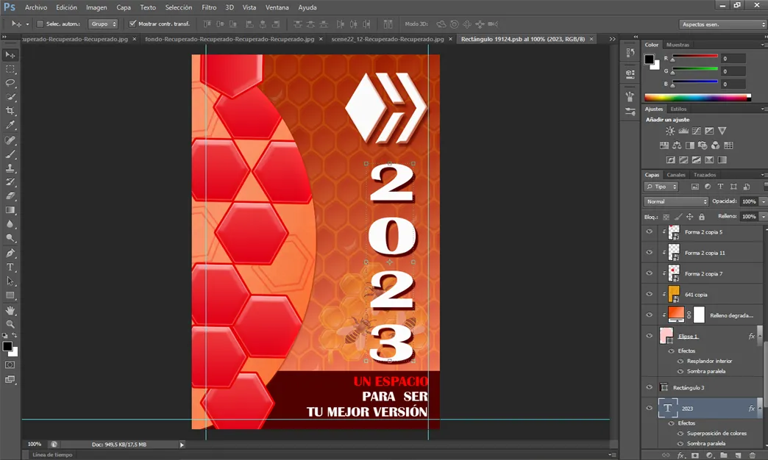Select the Spot Healing Brush tool
This screenshot has width=768, height=460.
coord(10,140)
